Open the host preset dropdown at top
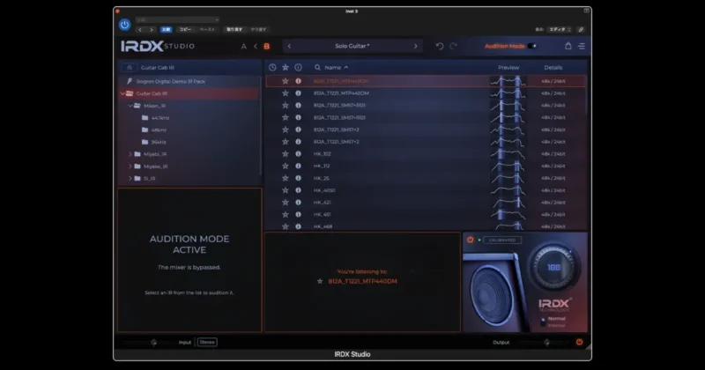Image resolution: width=705 pixels, height=370 pixels. [x=178, y=19]
